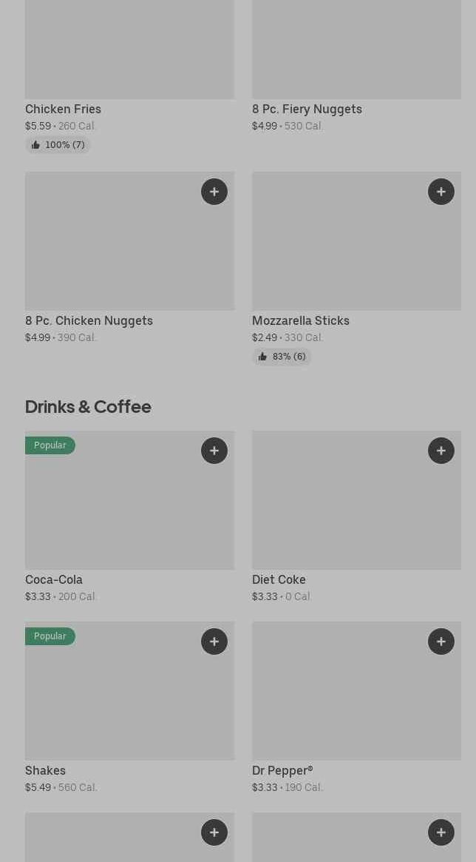
Task: Click the Popular tag on Shakes
Action: 50,636
